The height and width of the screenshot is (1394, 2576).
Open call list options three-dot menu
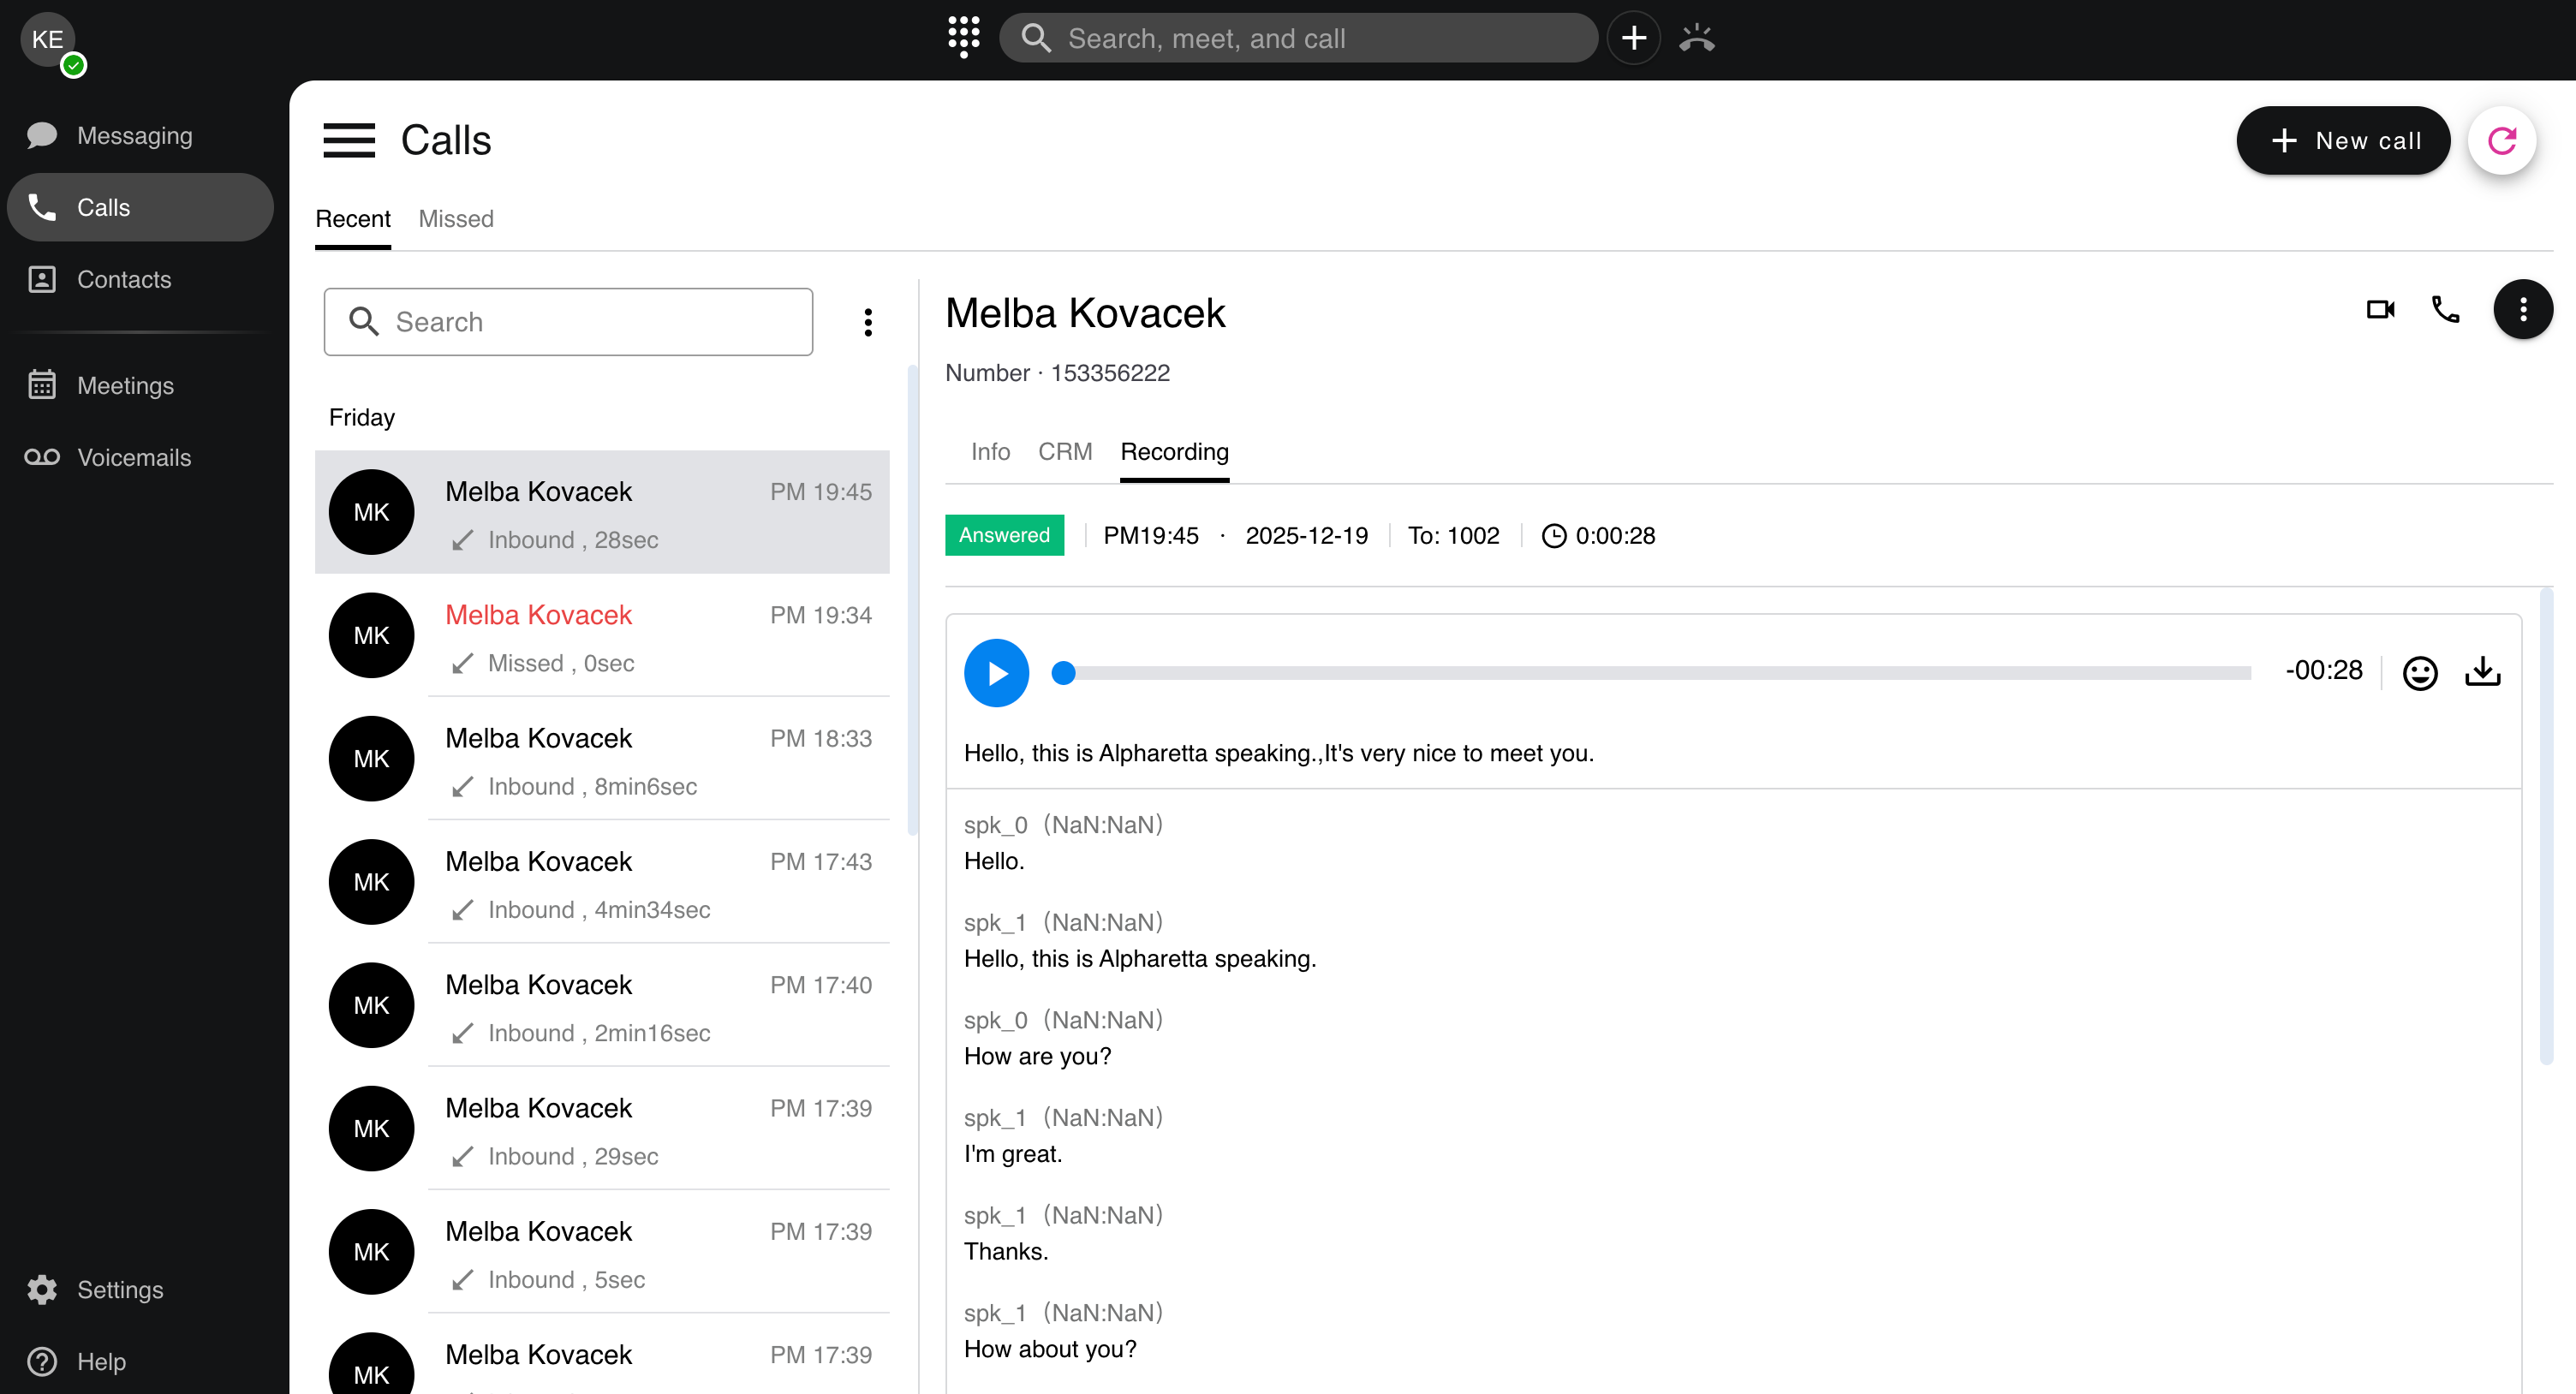point(867,322)
